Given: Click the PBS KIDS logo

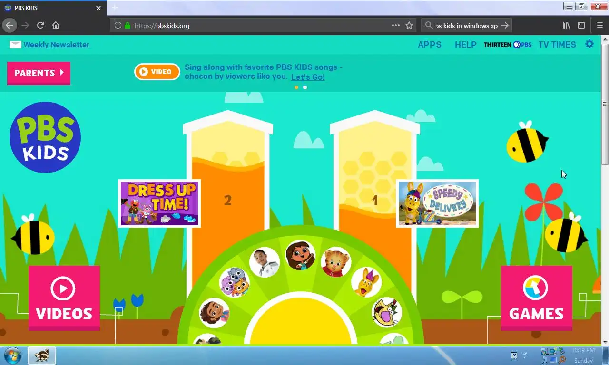Looking at the screenshot, I should tap(45, 137).
